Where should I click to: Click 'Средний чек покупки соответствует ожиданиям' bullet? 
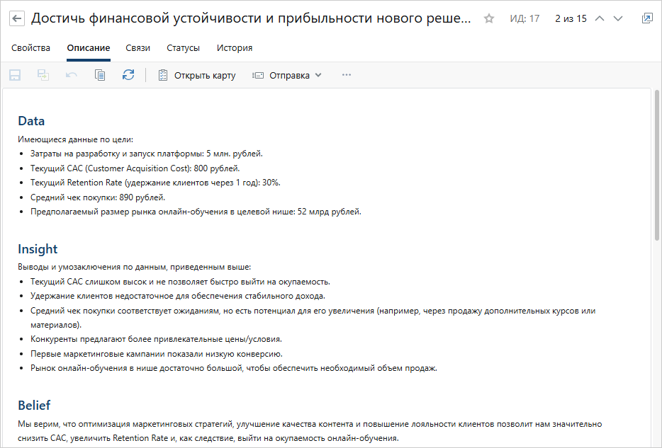pyautogui.click(x=313, y=318)
